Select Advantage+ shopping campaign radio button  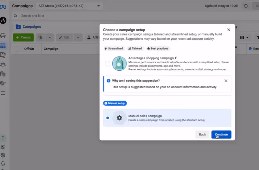point(108,64)
